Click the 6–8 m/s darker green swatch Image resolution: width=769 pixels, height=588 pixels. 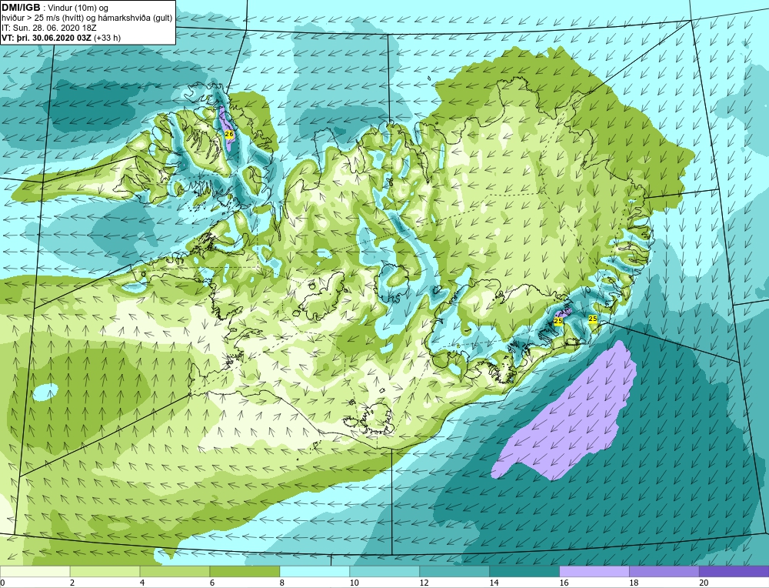[x=245, y=571]
